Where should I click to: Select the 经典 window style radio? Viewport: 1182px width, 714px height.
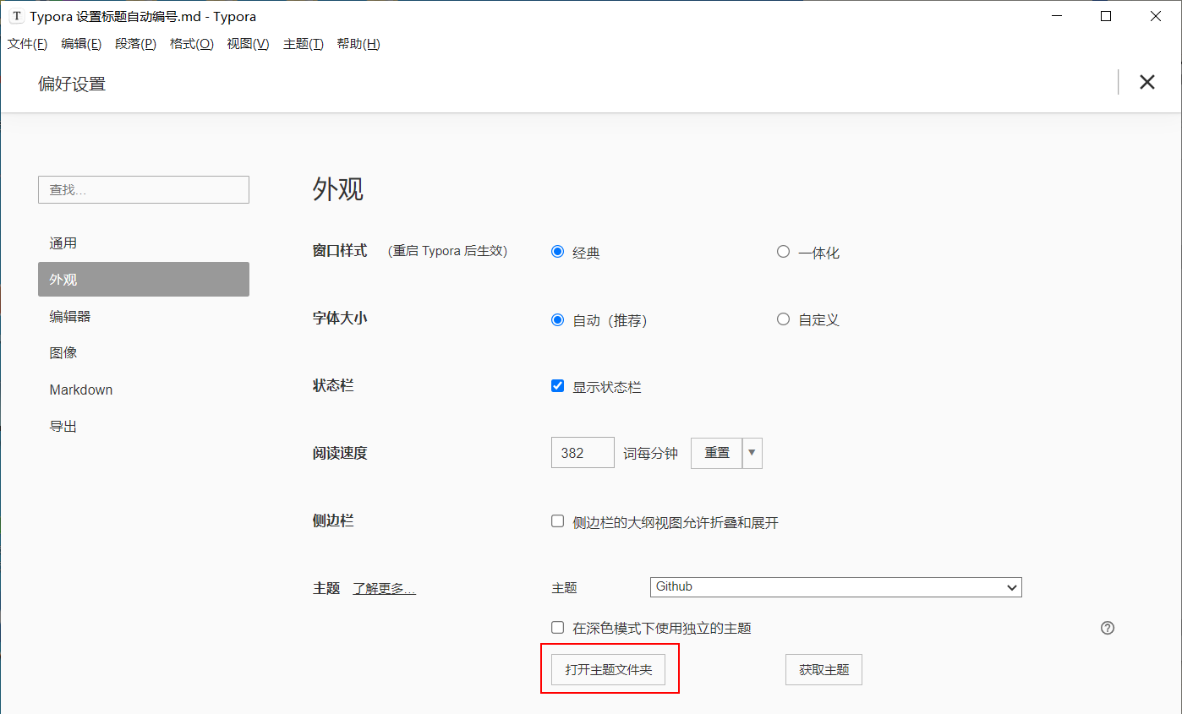(557, 252)
